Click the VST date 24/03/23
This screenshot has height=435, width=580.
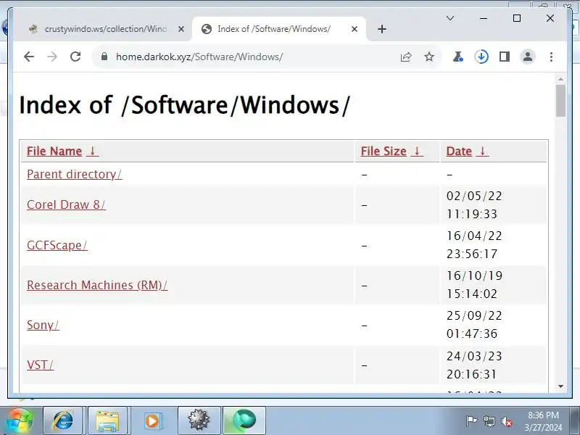point(474,356)
